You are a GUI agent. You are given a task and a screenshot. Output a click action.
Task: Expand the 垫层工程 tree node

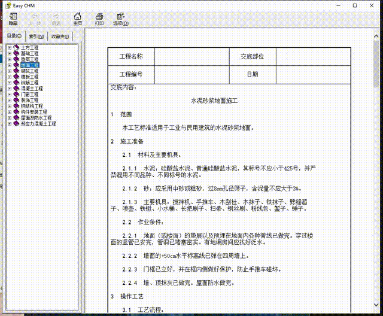pyautogui.click(x=10, y=59)
